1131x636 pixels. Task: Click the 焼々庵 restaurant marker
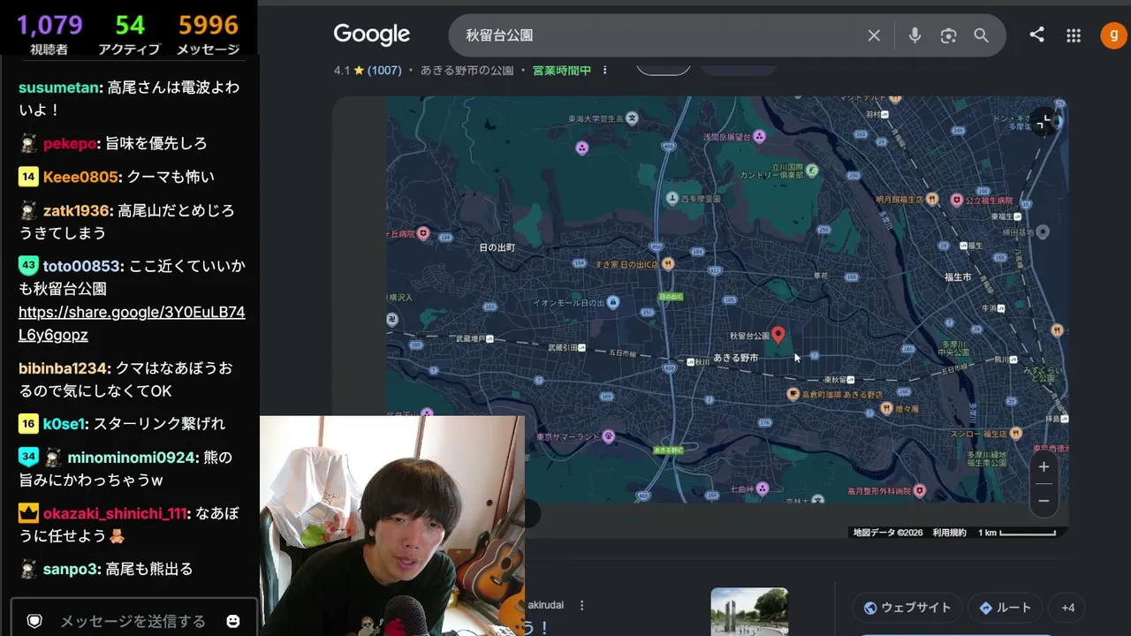pyautogui.click(x=886, y=408)
